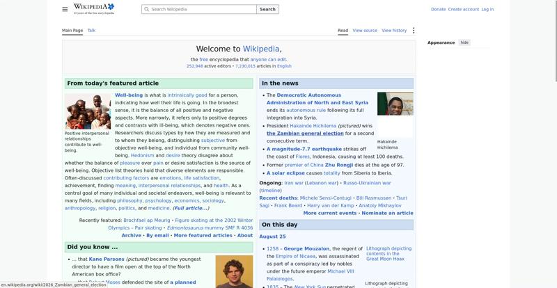Open the three-dot more options menu
The width and height of the screenshot is (557, 288).
pos(413,31)
